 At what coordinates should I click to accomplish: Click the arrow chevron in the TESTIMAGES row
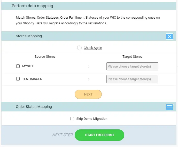89,79
